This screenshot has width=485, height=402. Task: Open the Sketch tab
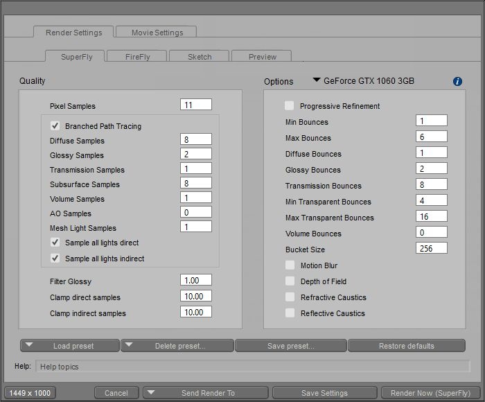[x=199, y=57]
